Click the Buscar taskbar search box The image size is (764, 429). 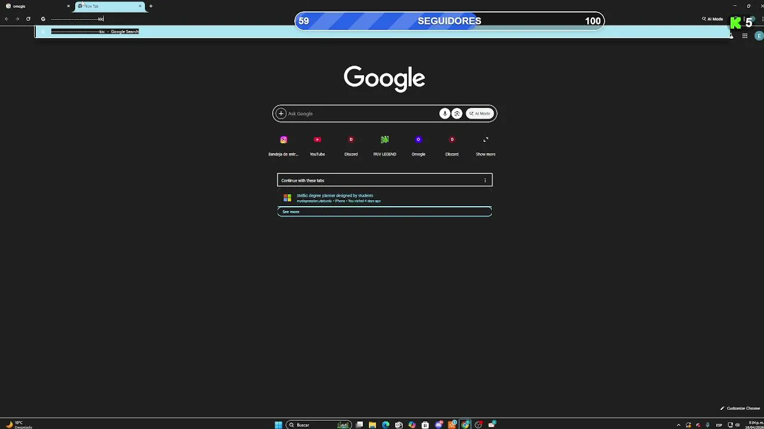[319, 425]
